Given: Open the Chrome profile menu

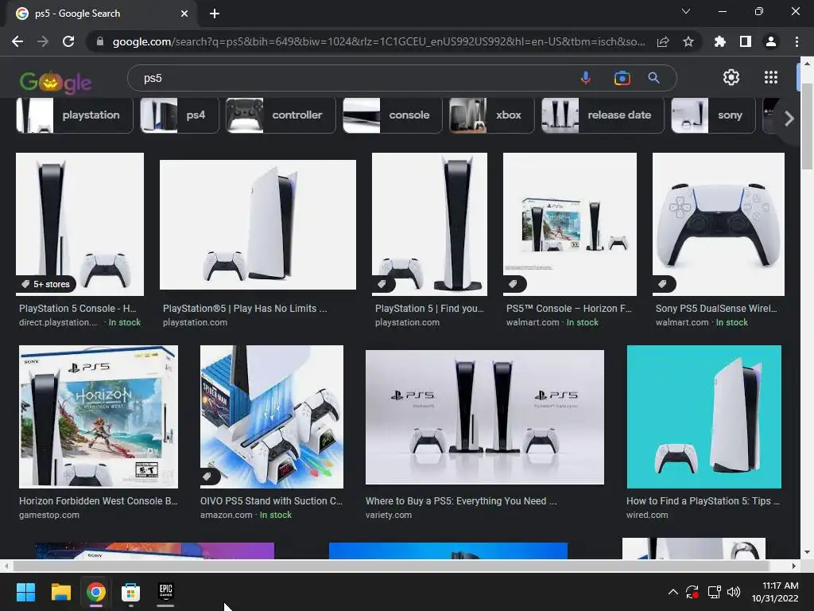Looking at the screenshot, I should [x=771, y=41].
